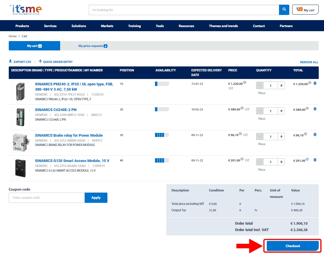
Task: Click the quantity field for Brake relay
Action: (271, 137)
